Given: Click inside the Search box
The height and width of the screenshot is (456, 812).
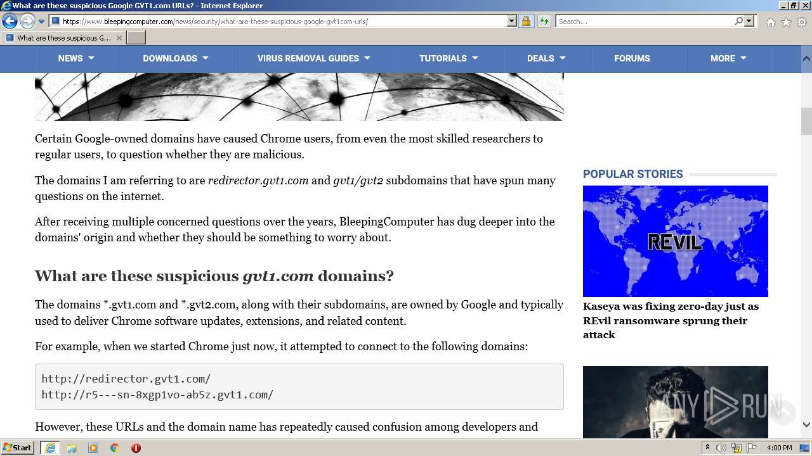Looking at the screenshot, I should [644, 22].
